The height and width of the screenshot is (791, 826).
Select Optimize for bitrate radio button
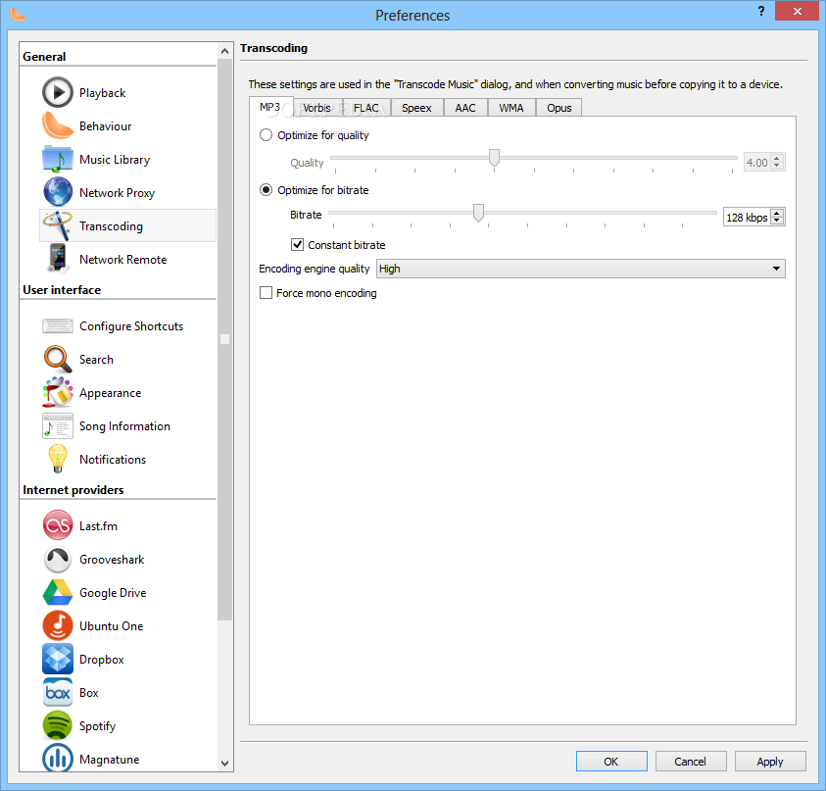coord(267,190)
